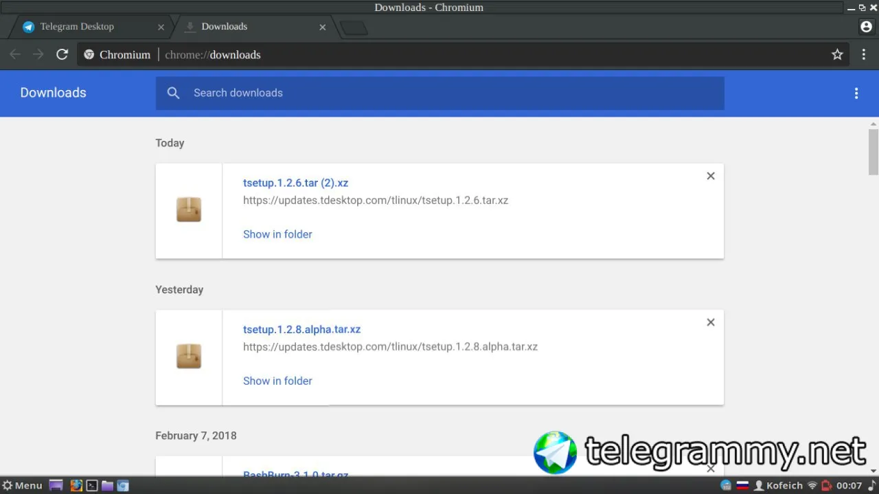Remove tsetup.1.2.6.tar (2).xz from list
Screen dimensions: 879x494
click(711, 176)
